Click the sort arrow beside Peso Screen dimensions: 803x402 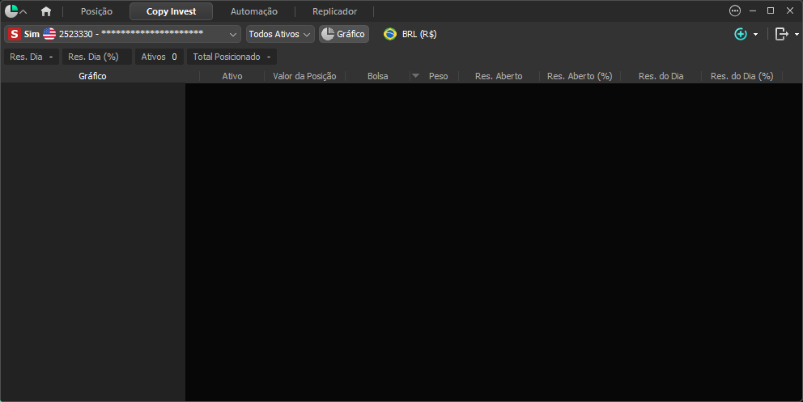tap(416, 76)
